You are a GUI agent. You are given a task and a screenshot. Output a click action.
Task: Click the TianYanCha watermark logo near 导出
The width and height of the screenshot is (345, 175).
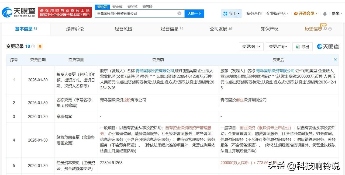point(327,46)
